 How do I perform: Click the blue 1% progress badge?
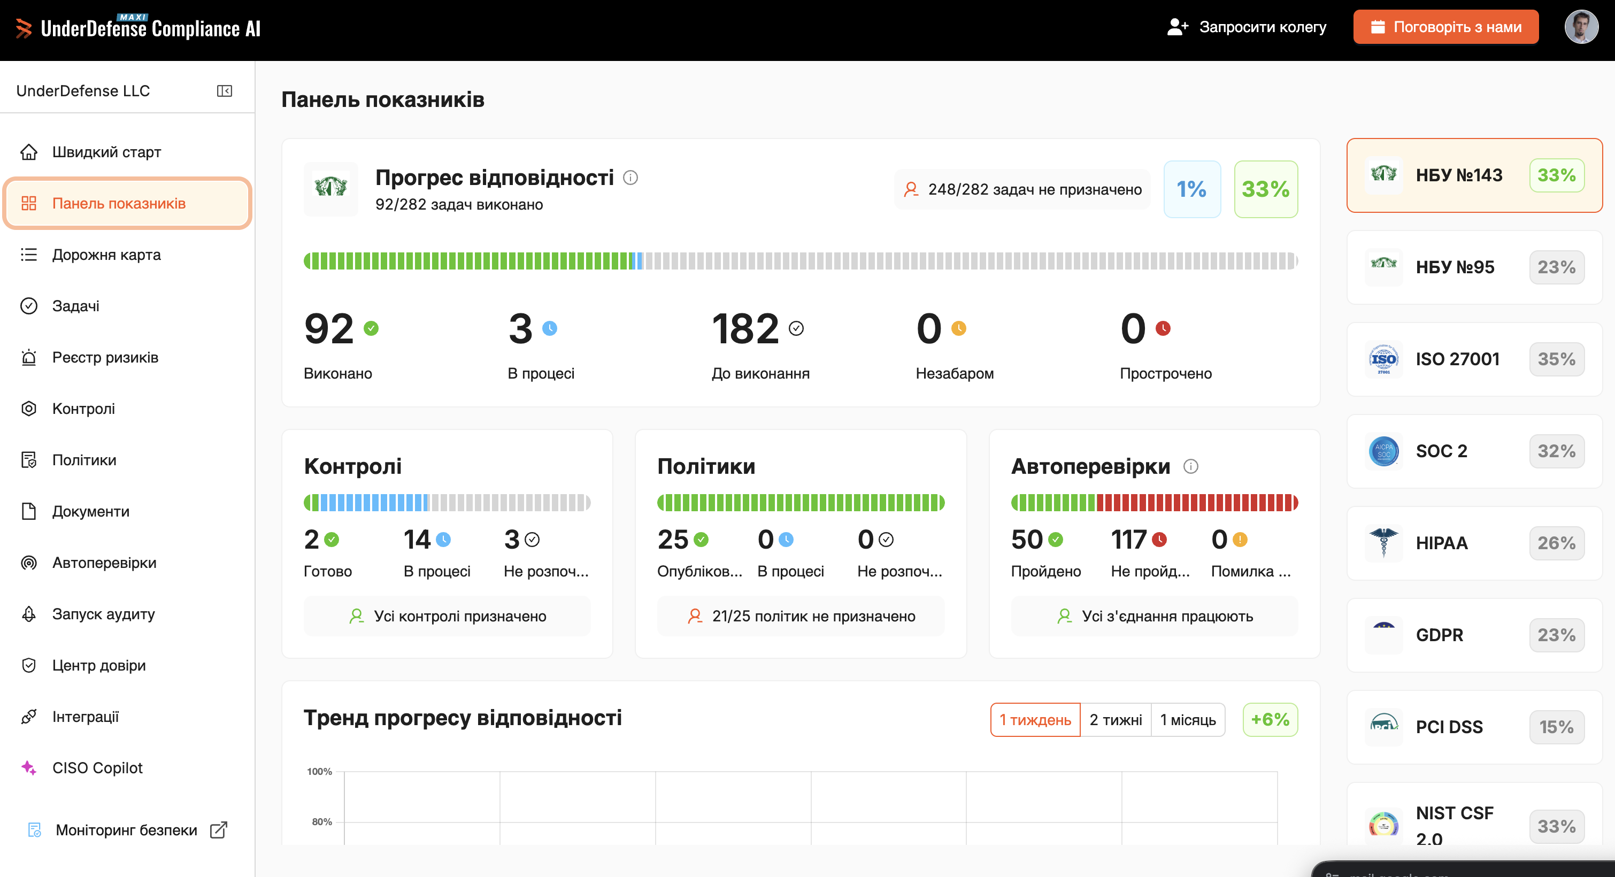1192,189
